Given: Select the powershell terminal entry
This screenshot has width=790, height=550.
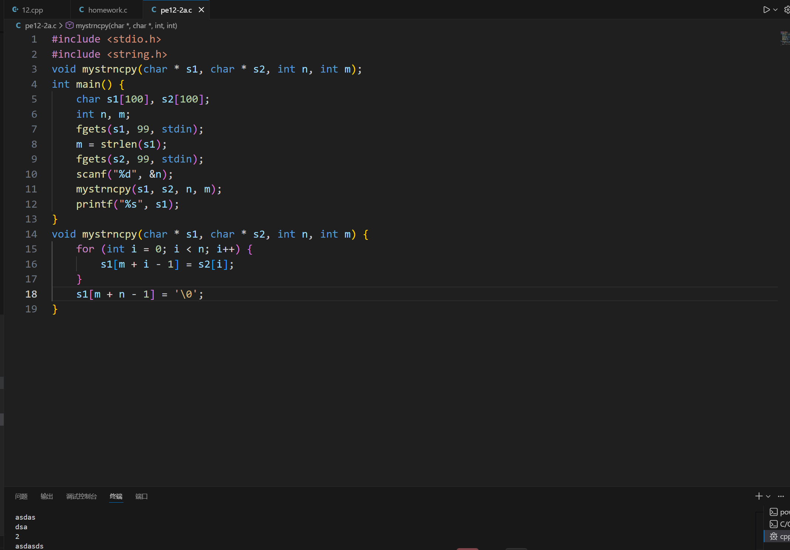Looking at the screenshot, I should coord(780,512).
